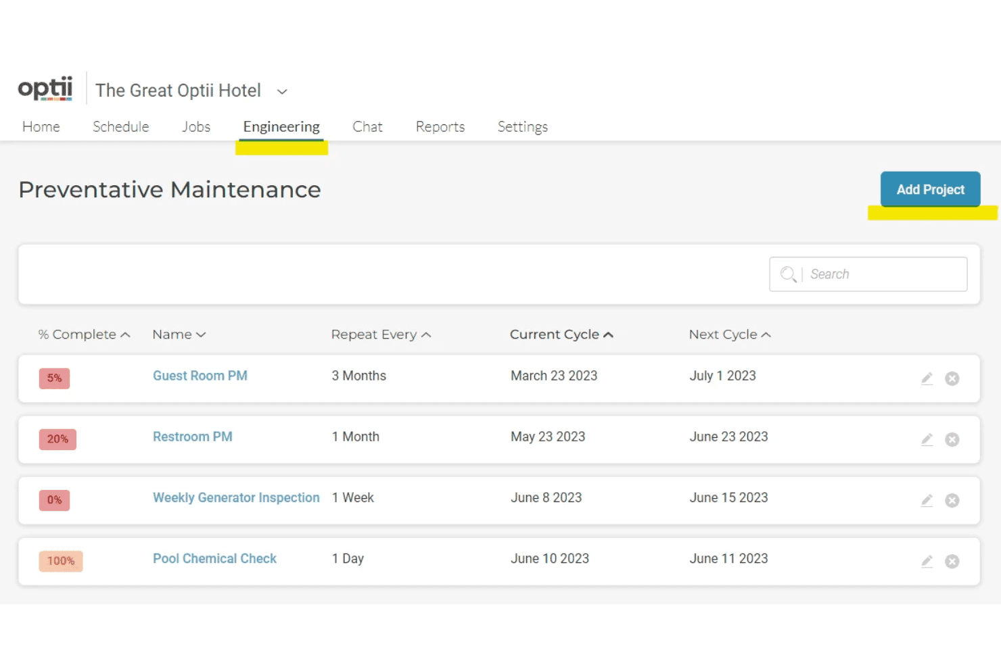The image size is (1001, 667).
Task: Open the Settings tab
Action: (x=523, y=127)
